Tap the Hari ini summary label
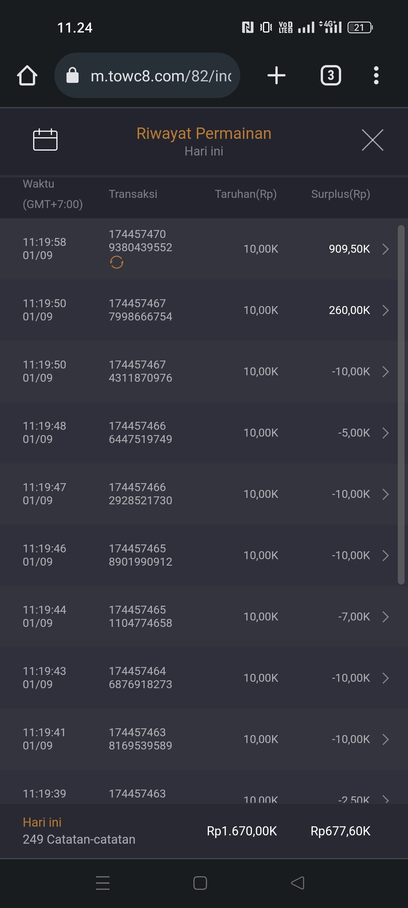Screen dimensions: 408x908 coord(42,822)
